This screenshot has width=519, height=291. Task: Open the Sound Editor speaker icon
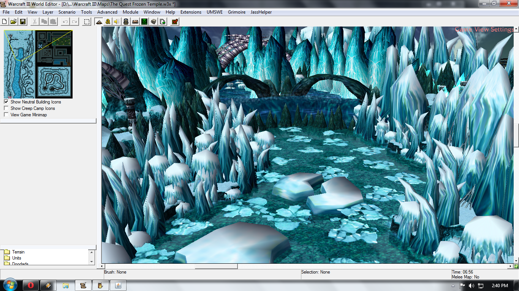[x=117, y=22]
